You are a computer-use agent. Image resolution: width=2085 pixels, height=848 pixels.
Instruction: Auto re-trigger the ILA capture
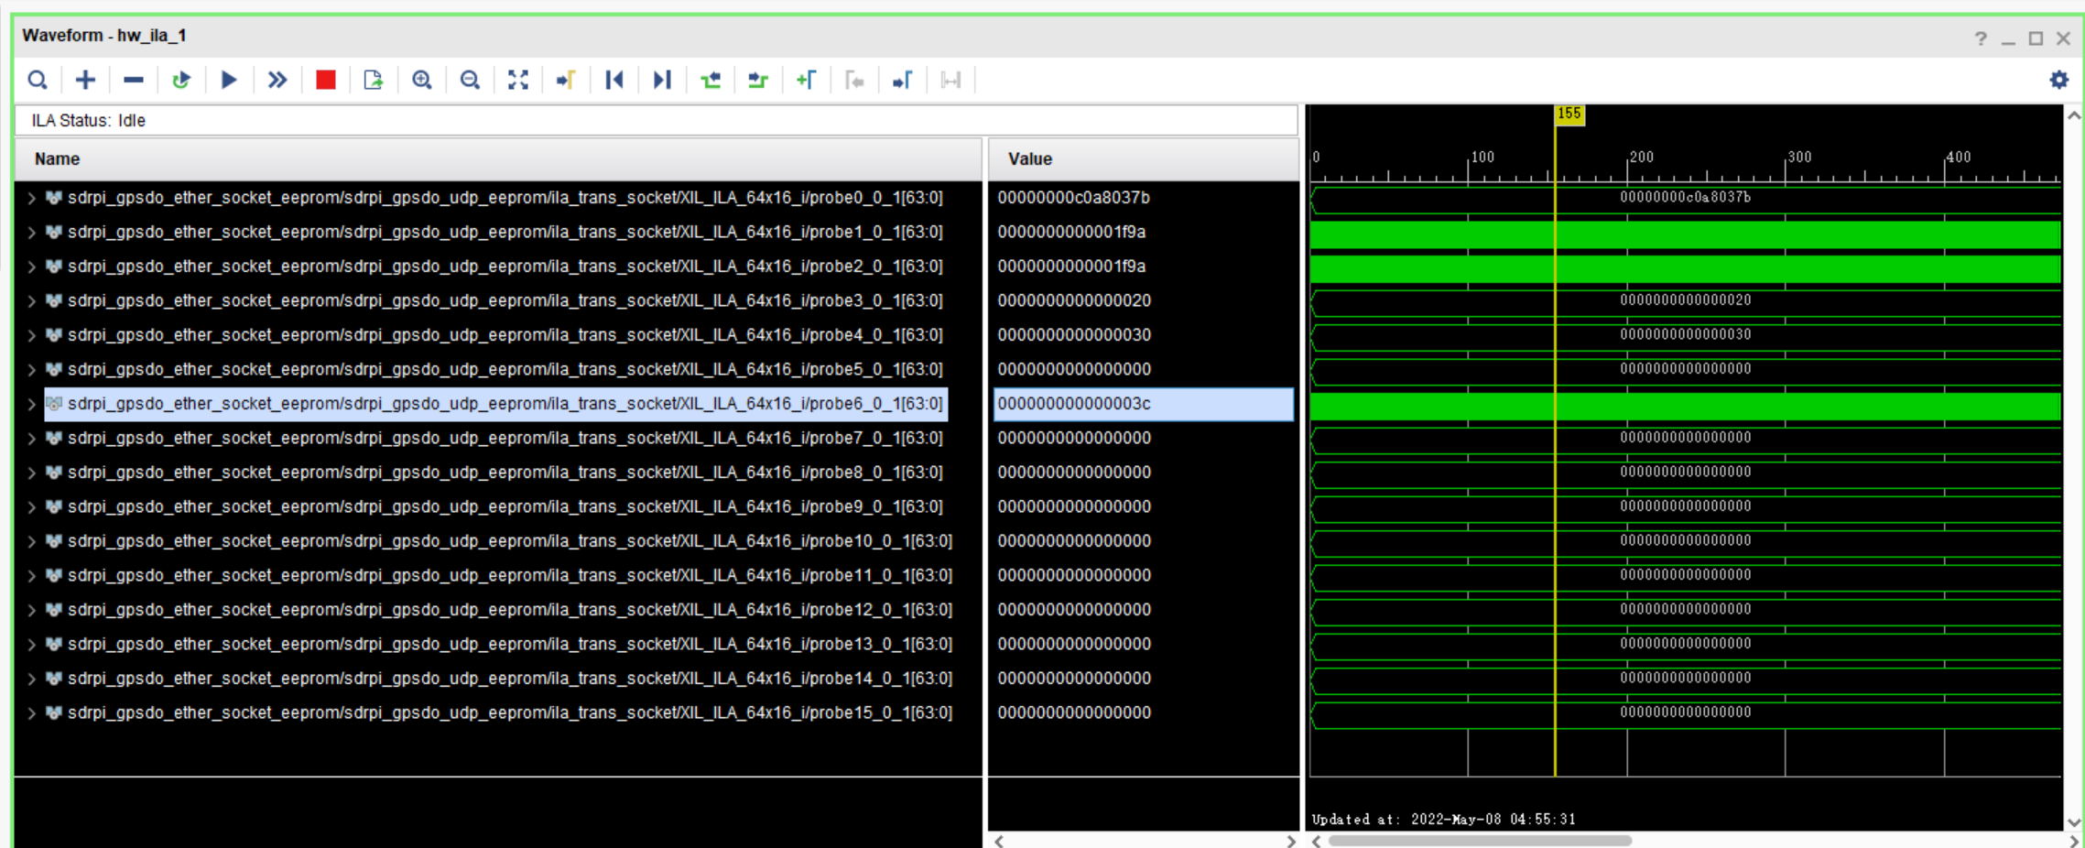click(181, 80)
